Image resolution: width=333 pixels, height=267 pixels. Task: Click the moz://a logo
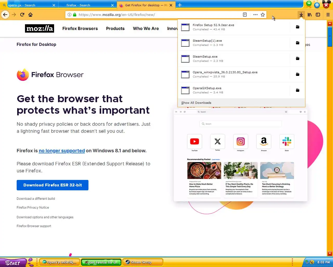[x=40, y=28]
